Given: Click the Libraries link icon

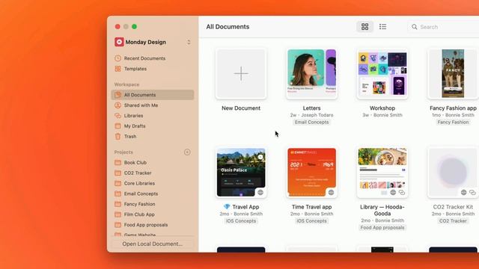Looking at the screenshot, I should [x=118, y=116].
